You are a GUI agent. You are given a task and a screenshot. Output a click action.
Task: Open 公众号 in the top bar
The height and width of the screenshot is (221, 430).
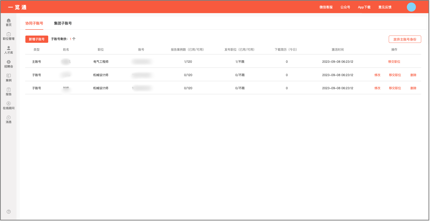coord(345,7)
